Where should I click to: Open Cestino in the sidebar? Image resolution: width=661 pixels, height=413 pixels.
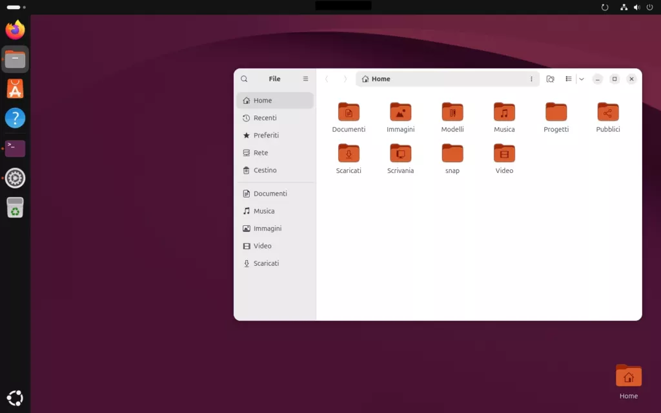(x=275, y=170)
